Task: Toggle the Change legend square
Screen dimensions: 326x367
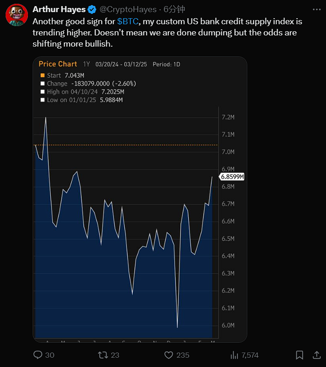Action: pos(42,83)
